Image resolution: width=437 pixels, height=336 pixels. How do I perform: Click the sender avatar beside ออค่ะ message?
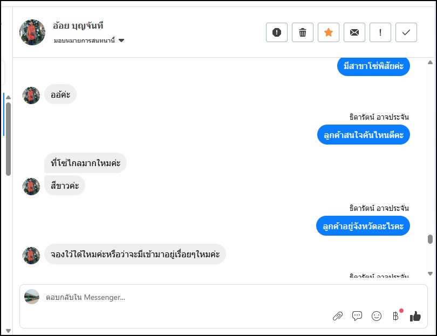click(31, 95)
